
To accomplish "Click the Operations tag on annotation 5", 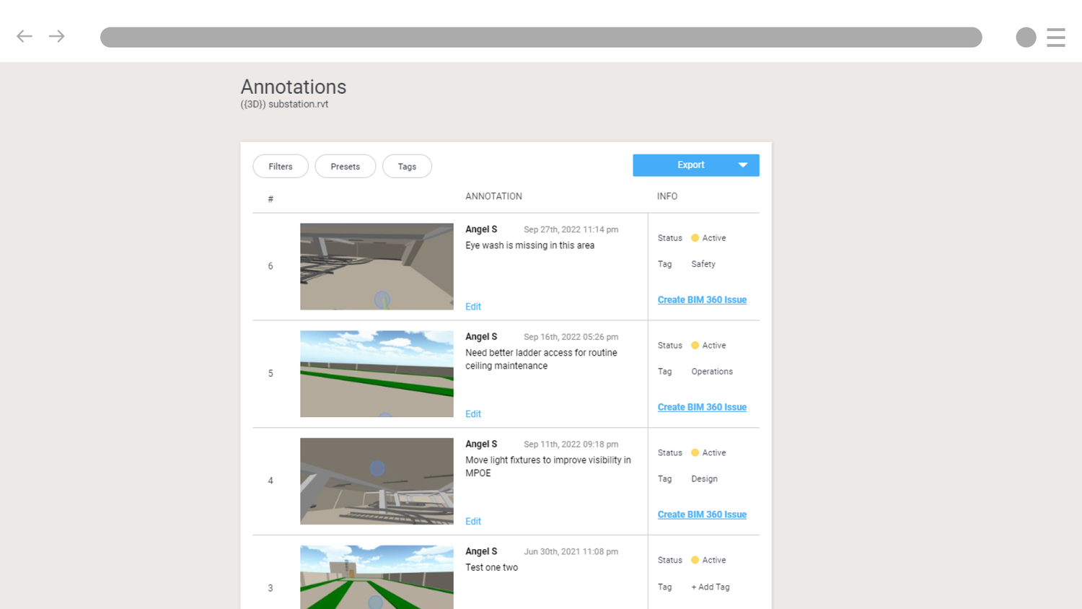I will click(712, 371).
